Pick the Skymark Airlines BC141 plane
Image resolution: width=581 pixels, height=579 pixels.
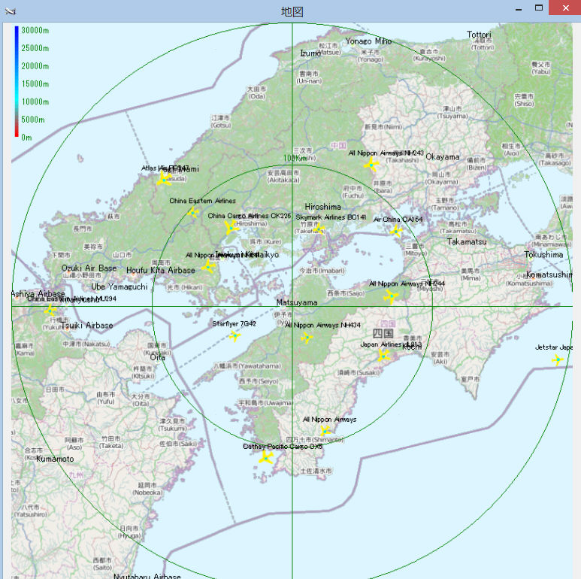[319, 229]
